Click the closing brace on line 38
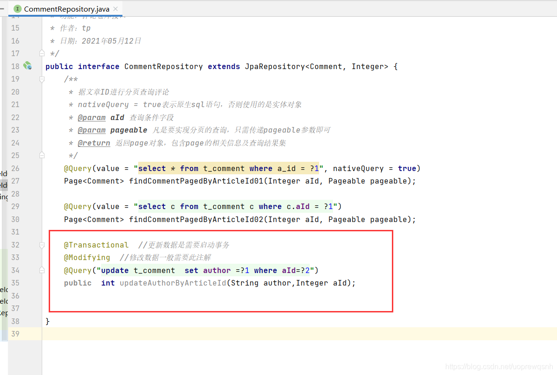 (x=47, y=321)
